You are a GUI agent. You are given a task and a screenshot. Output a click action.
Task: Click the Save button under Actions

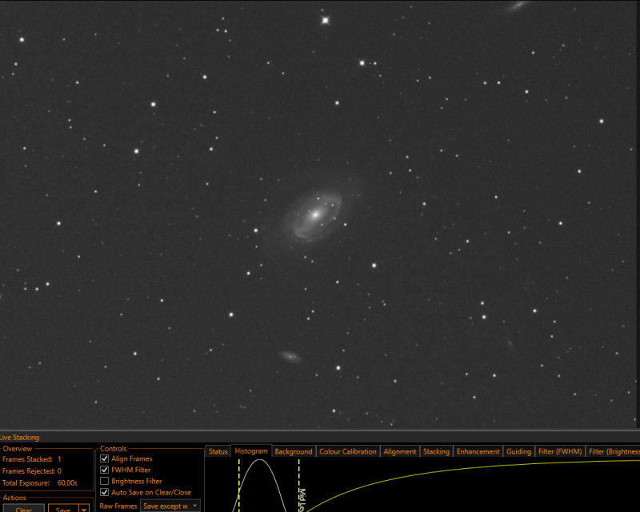[63, 509]
